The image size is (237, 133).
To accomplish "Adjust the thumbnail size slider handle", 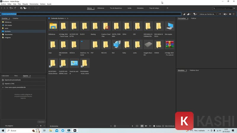I will coord(115,126).
